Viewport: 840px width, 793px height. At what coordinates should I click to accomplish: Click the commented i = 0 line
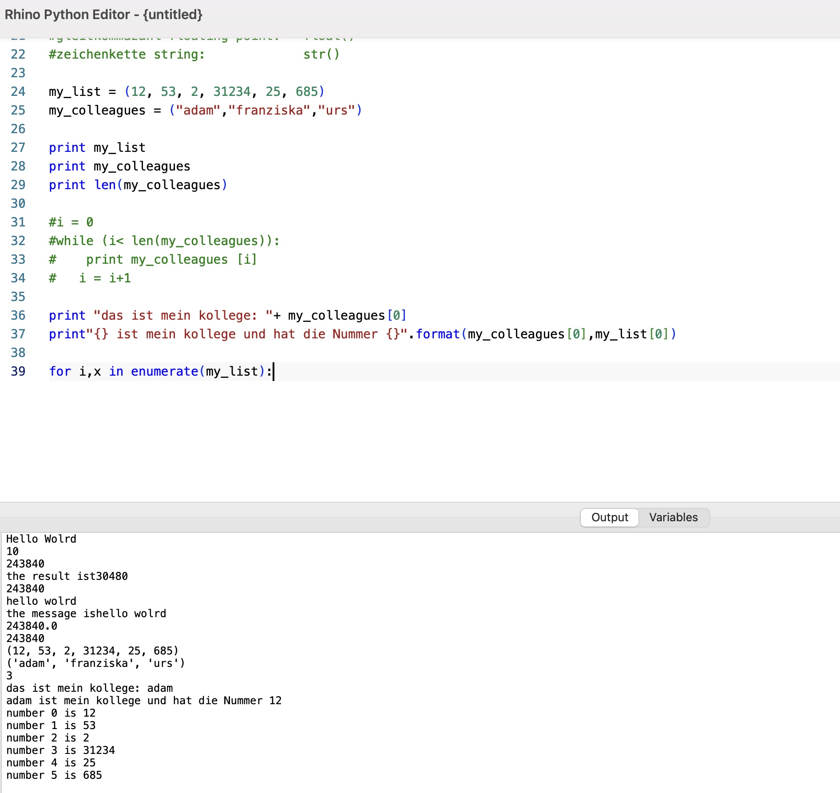coord(71,222)
